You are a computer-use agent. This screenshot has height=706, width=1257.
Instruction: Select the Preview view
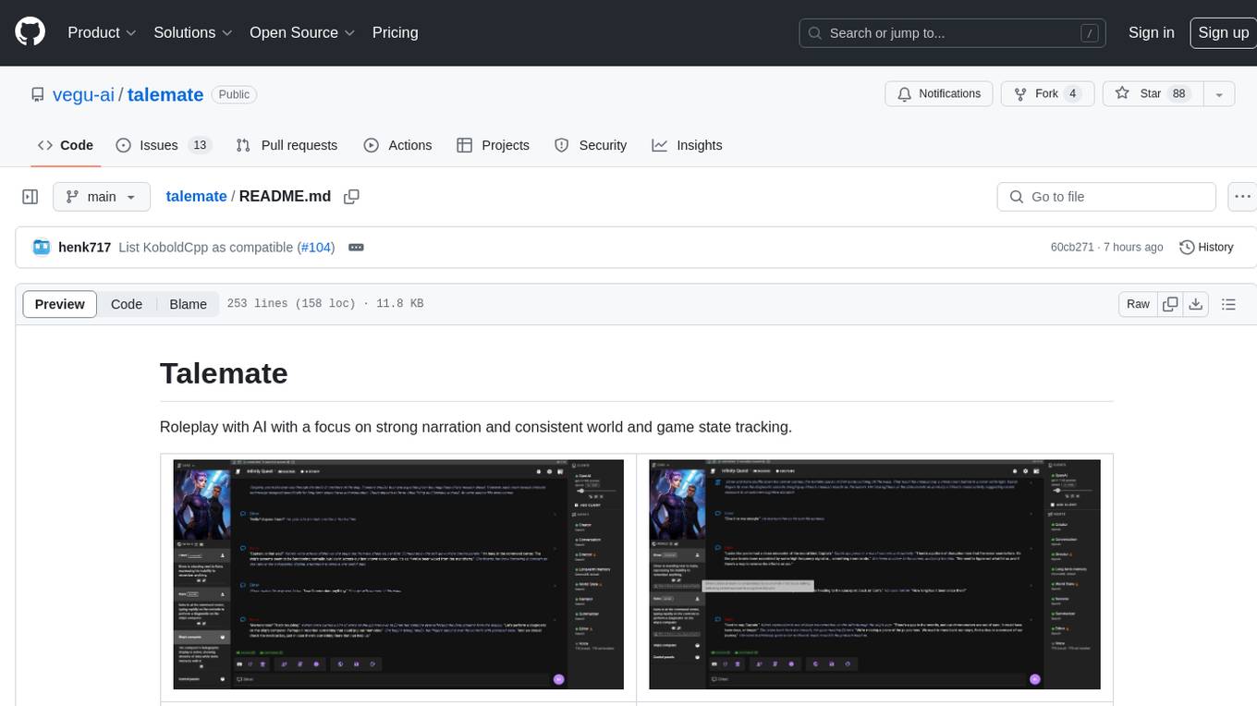pos(60,304)
